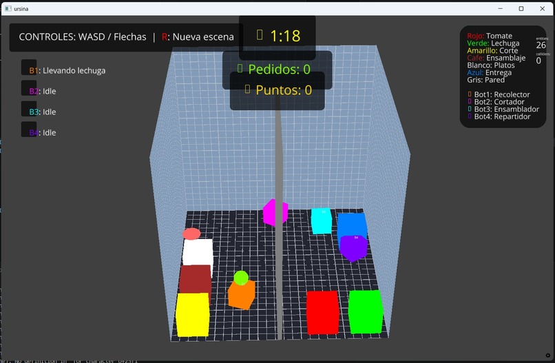The image size is (555, 363).
Task: Click 'Bot4: Repartidor' legend entry
Action: tap(499, 116)
